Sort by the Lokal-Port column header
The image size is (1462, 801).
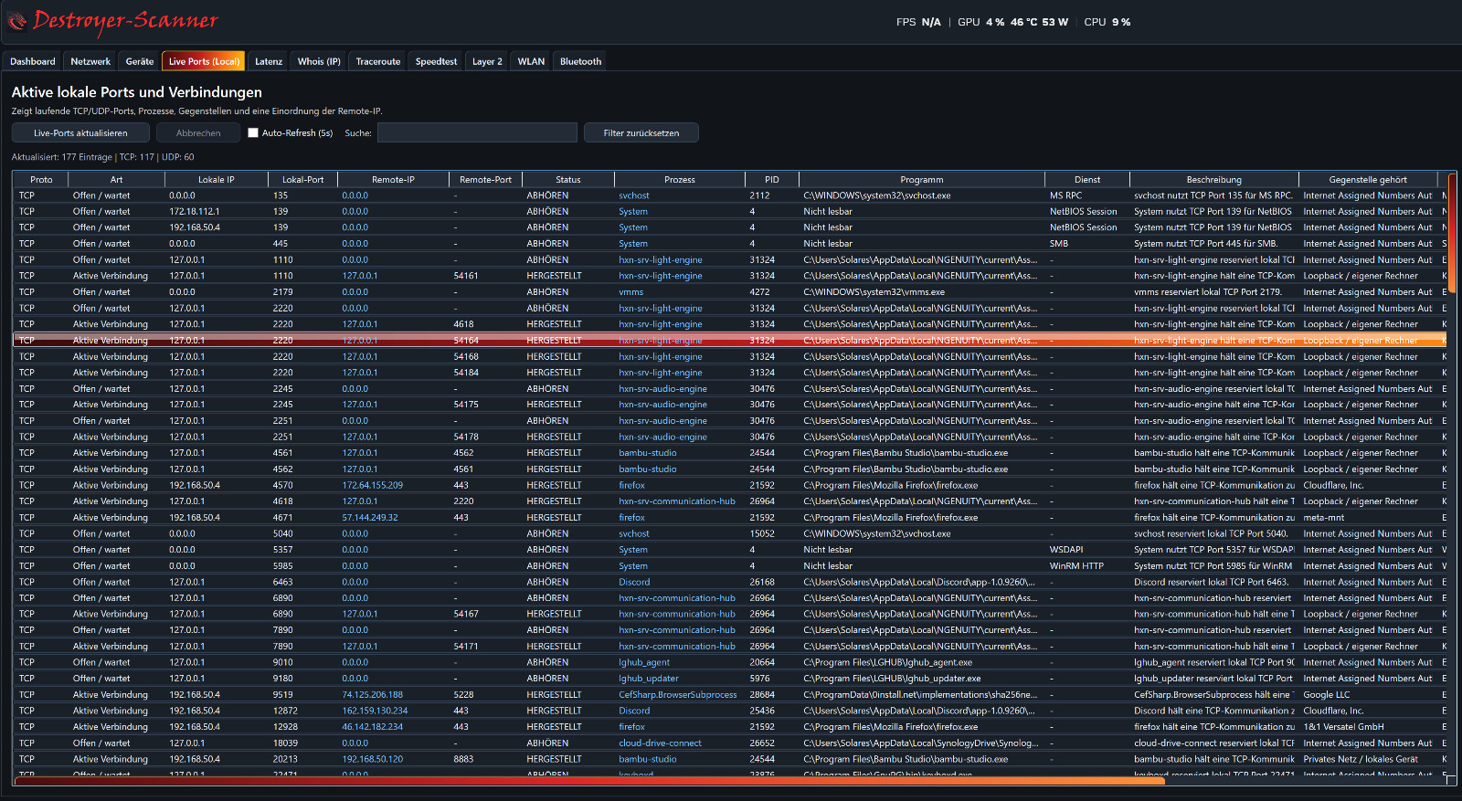pos(303,180)
